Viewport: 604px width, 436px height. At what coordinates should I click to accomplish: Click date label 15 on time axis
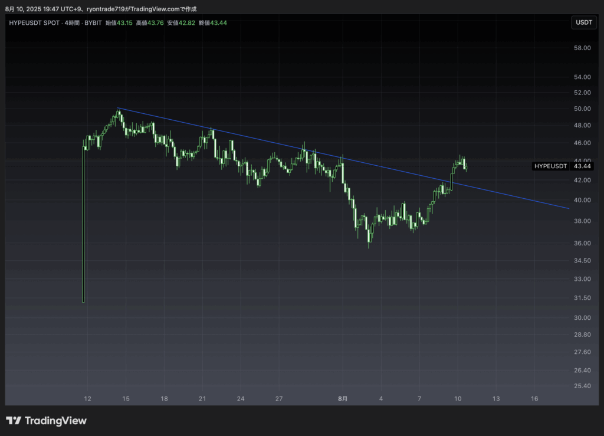tap(126, 399)
